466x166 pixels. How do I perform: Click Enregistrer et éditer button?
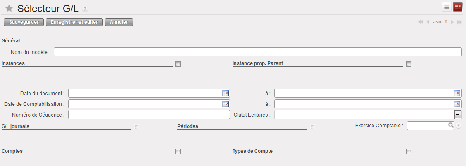[74, 22]
